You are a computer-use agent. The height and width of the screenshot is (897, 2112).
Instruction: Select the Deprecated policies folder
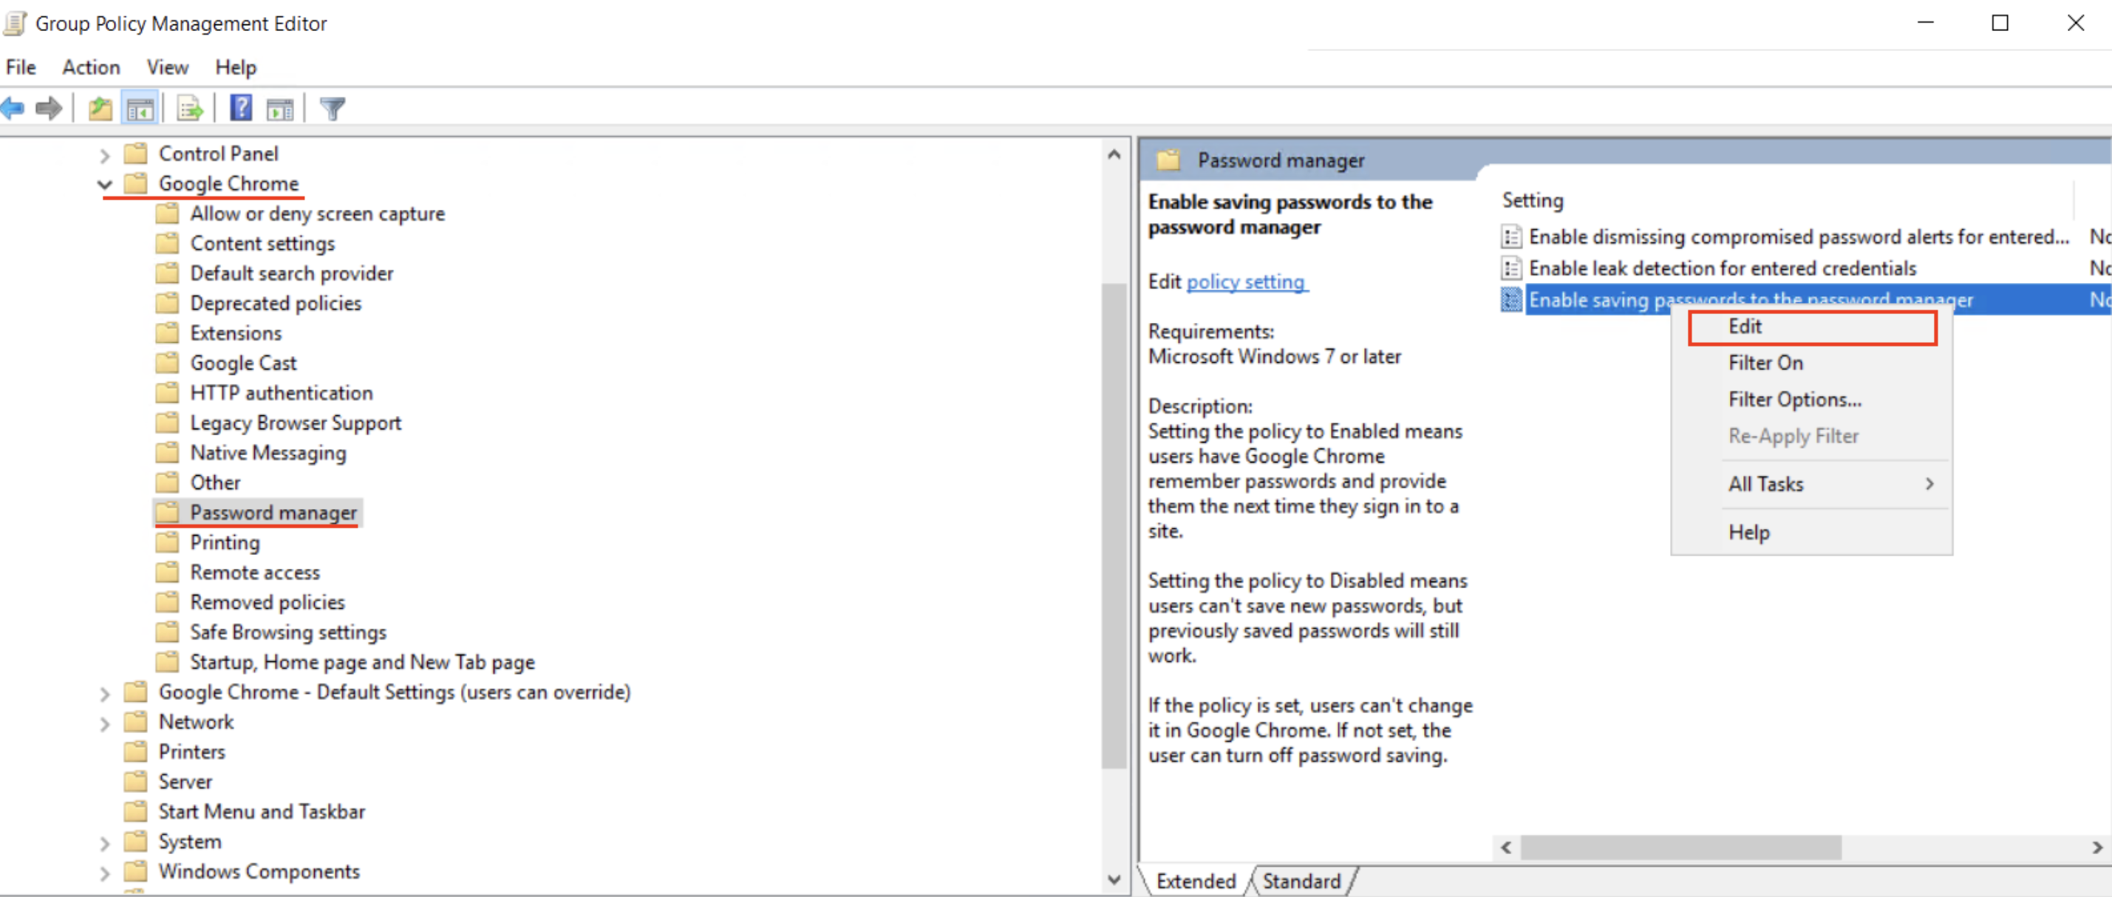276,304
